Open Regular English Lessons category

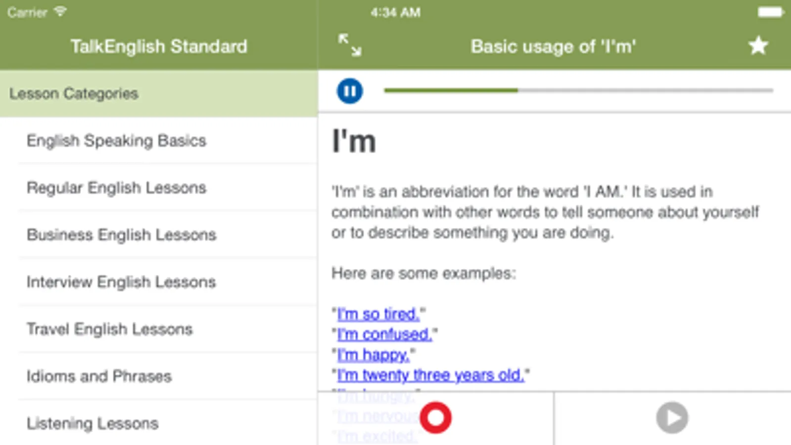[x=116, y=188]
